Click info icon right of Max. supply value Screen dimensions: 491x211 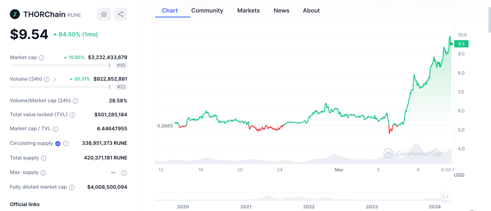124,173
